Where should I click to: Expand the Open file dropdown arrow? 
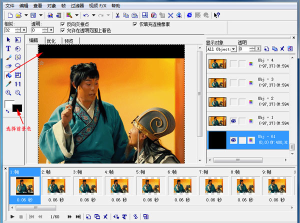click(x=26, y=15)
